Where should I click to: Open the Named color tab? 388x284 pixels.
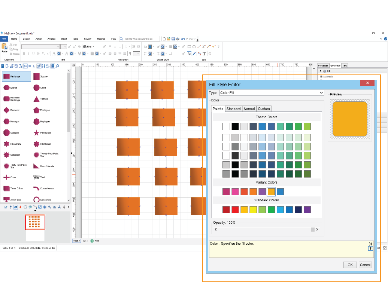click(249, 109)
